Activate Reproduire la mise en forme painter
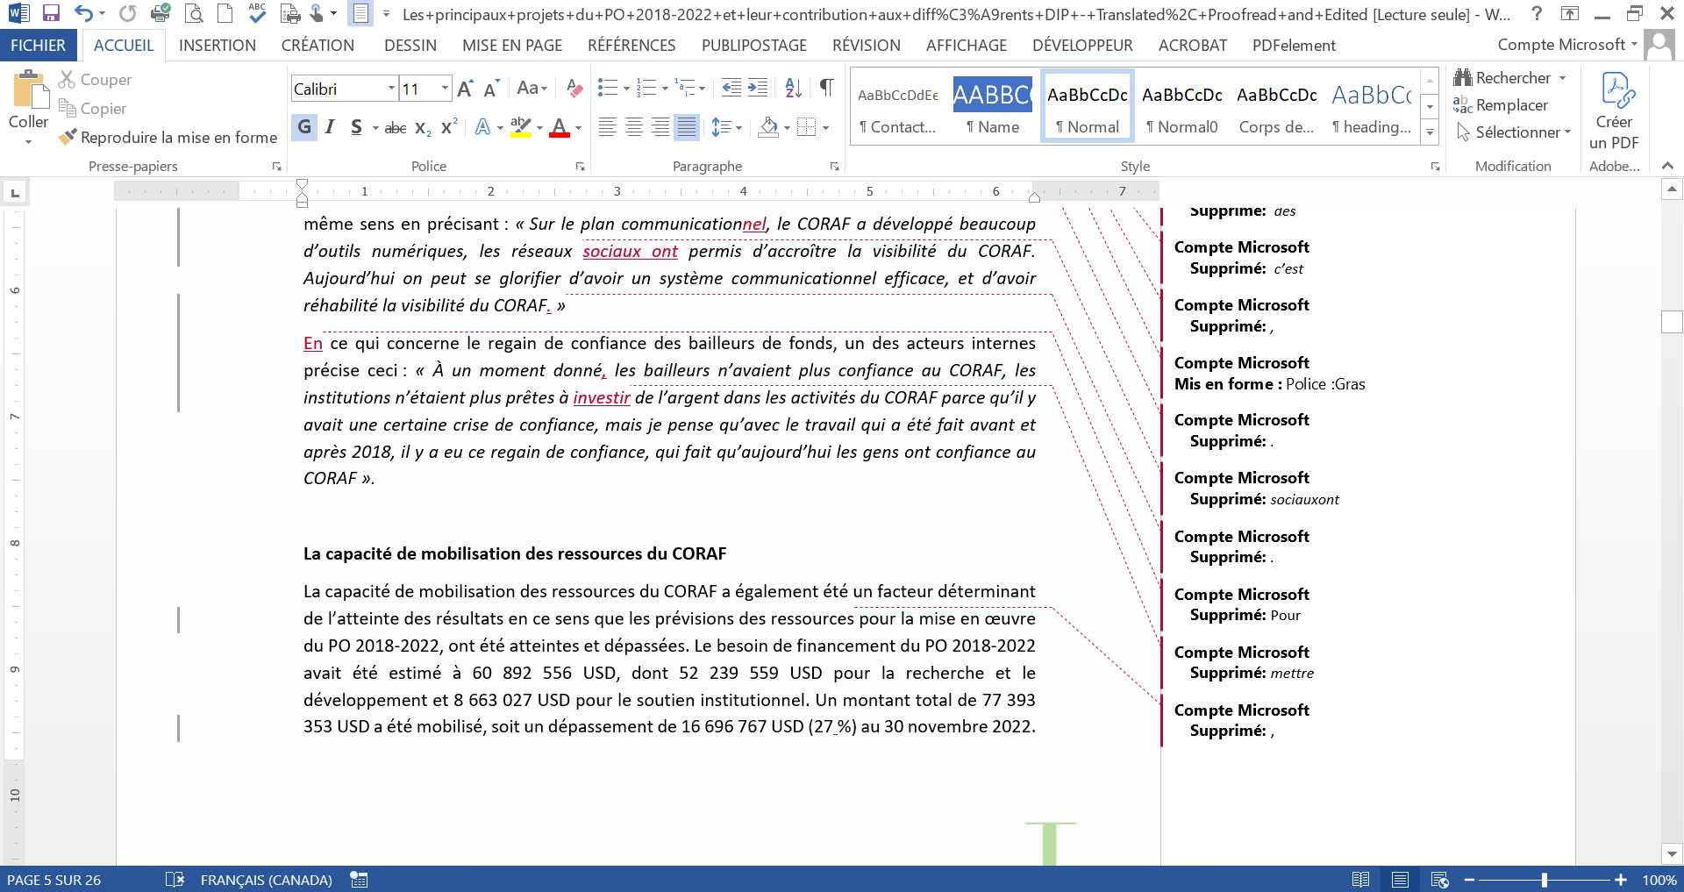 168,138
